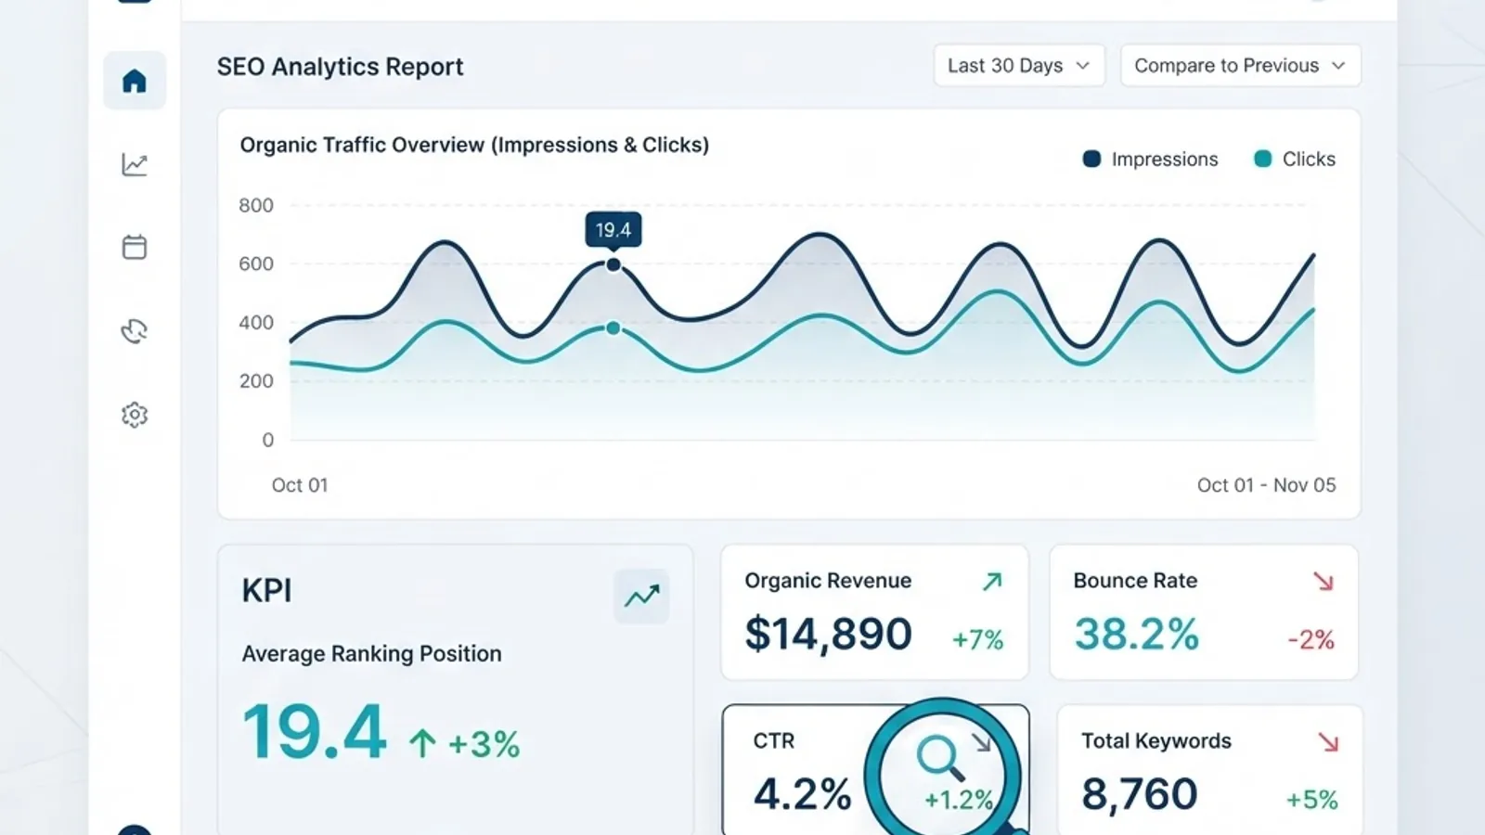Open the Total Keywords card
The width and height of the screenshot is (1485, 835).
(x=1210, y=770)
